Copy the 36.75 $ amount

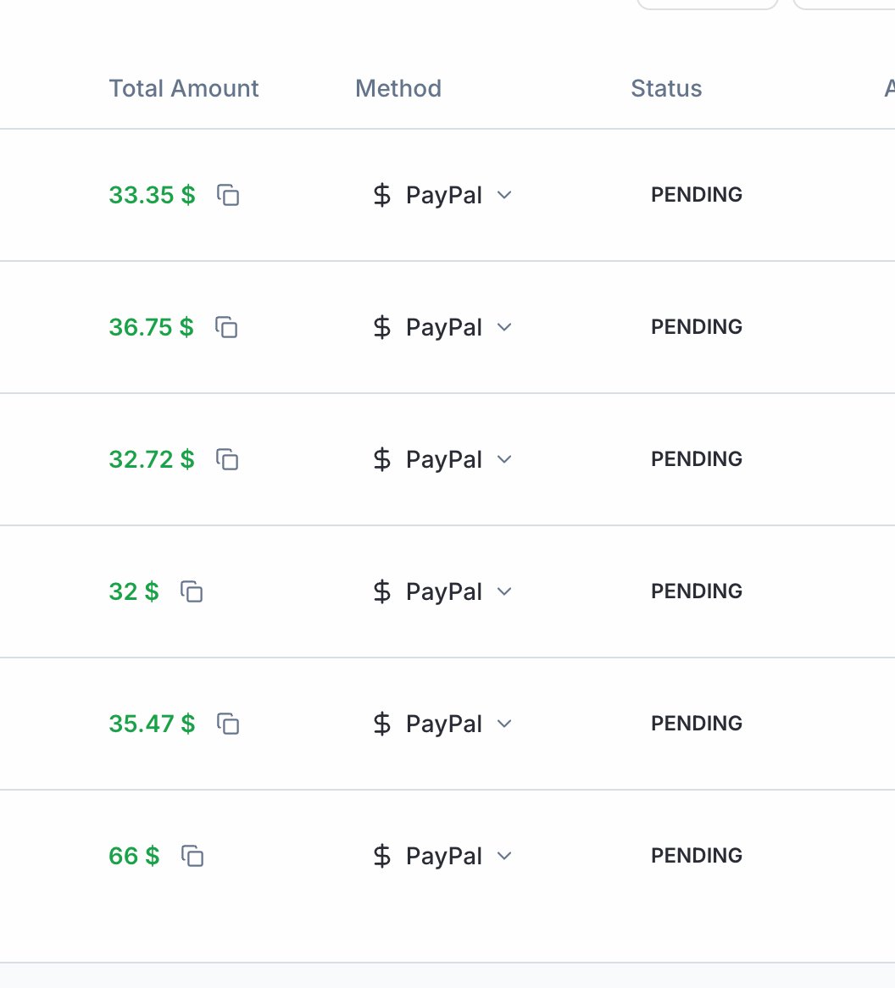click(x=226, y=327)
